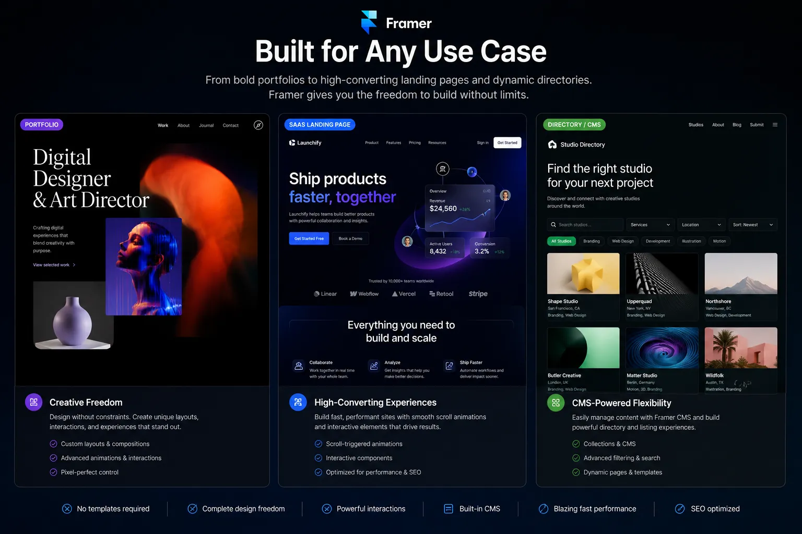Screen dimensions: 802x534
Task: Click the checkmark beside Advanced filtering & search
Action: tap(576, 458)
